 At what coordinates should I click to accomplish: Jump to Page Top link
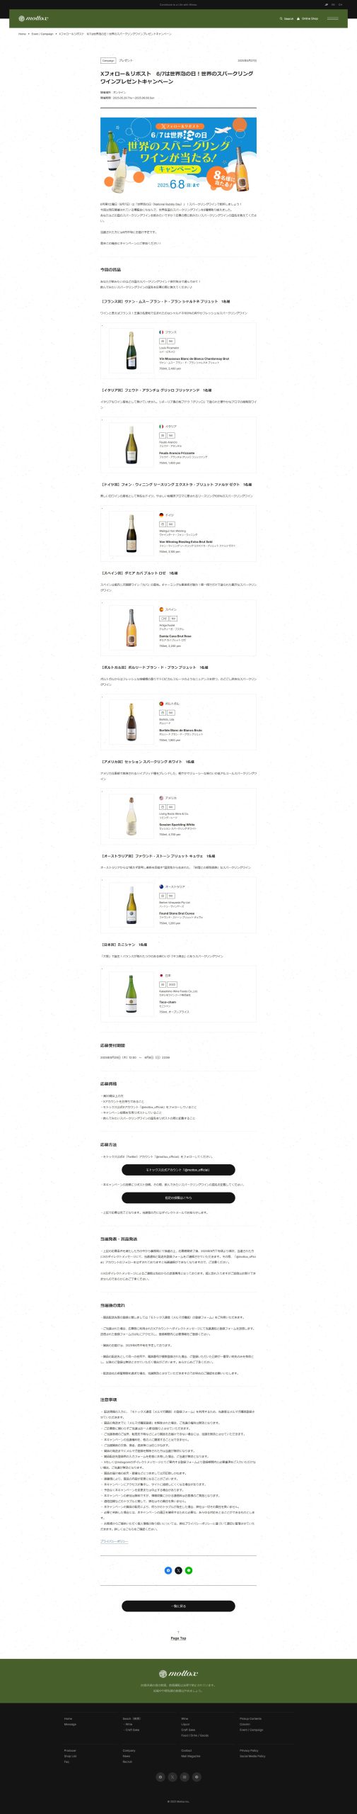click(178, 1638)
